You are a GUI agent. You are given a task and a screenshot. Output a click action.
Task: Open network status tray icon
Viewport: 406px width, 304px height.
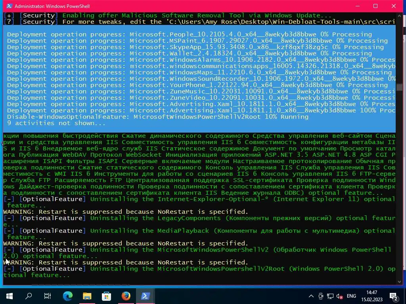(330, 296)
